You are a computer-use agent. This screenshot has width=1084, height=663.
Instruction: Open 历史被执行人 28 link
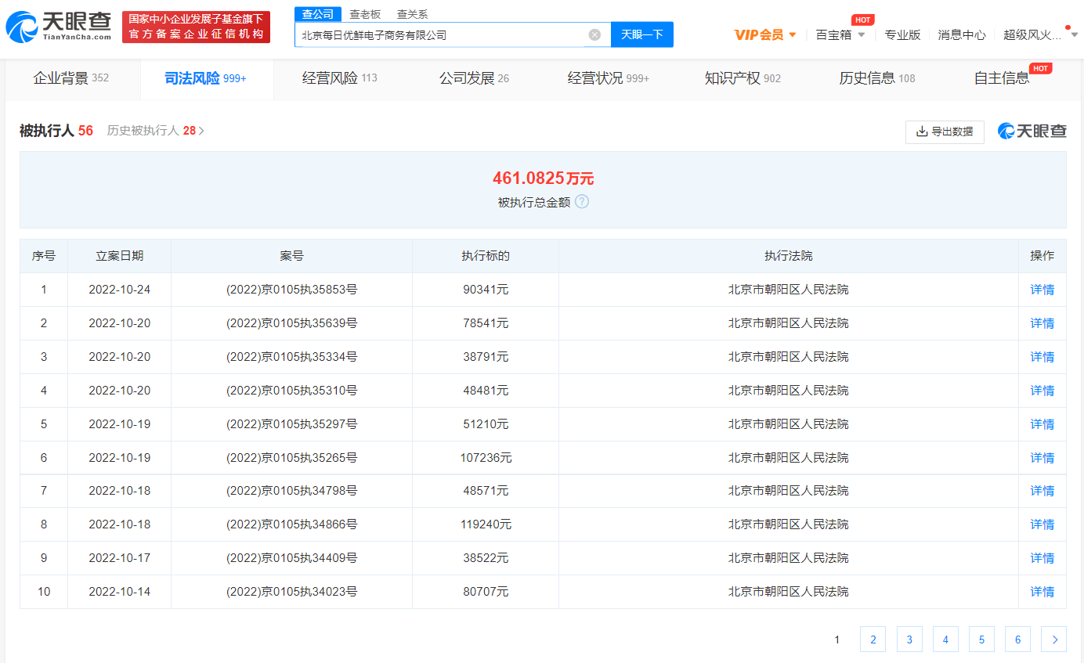pos(156,131)
